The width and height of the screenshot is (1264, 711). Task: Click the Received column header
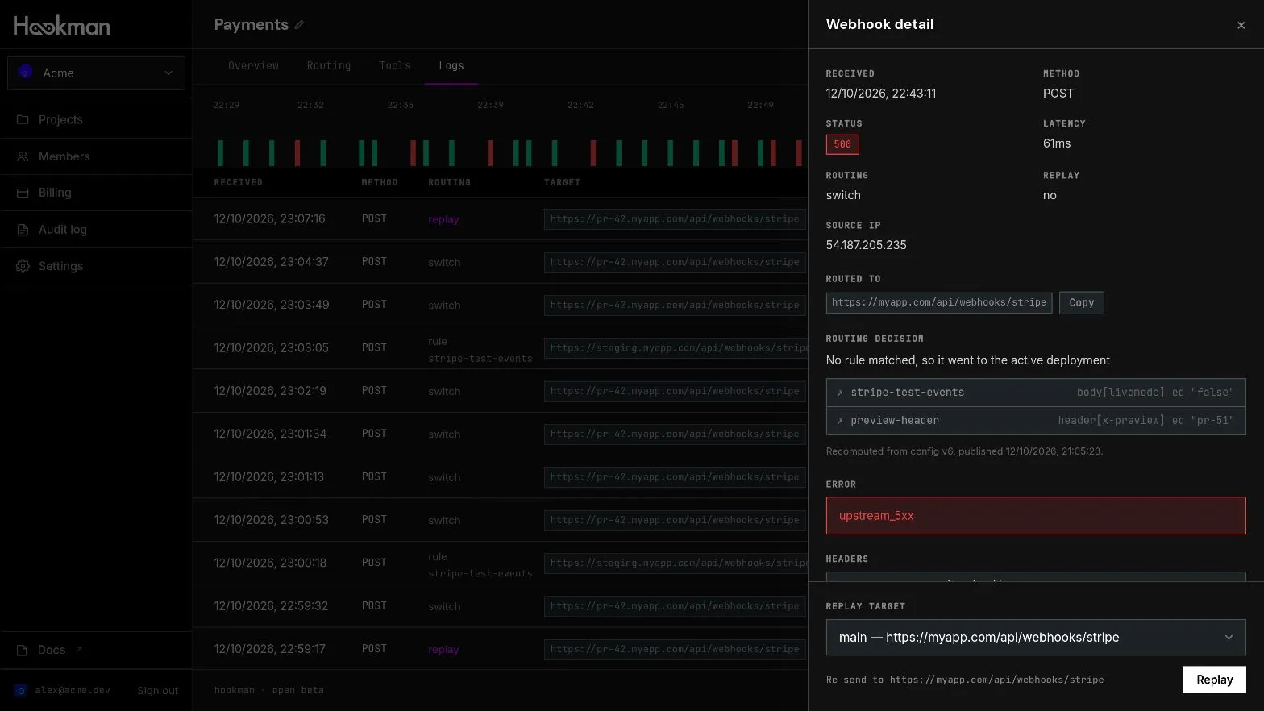238,182
